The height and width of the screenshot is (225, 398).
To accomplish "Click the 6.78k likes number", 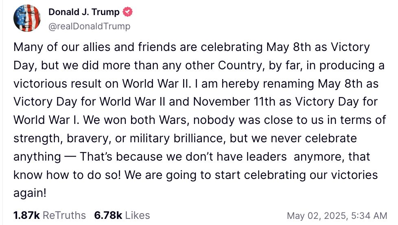I will [107, 215].
